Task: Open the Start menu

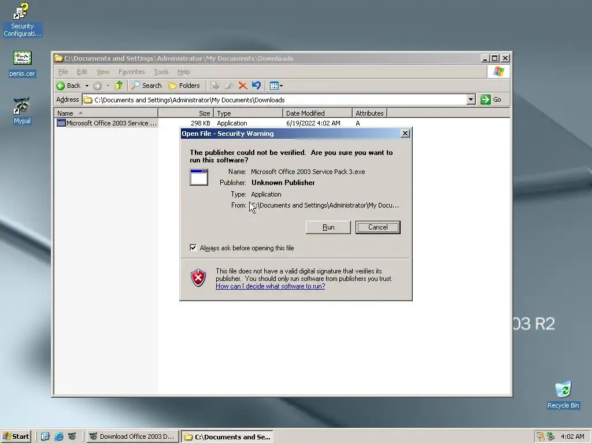Action: (16, 436)
